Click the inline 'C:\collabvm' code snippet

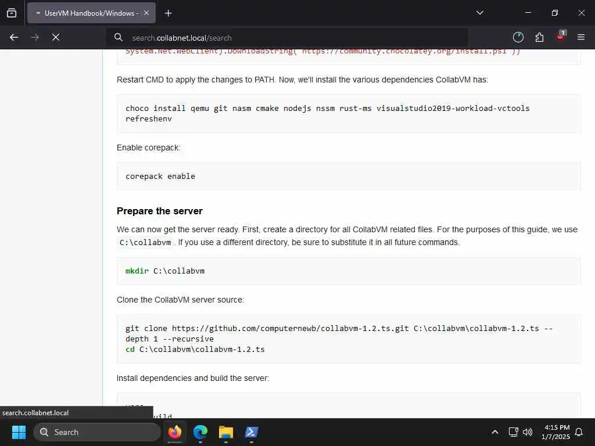point(145,242)
